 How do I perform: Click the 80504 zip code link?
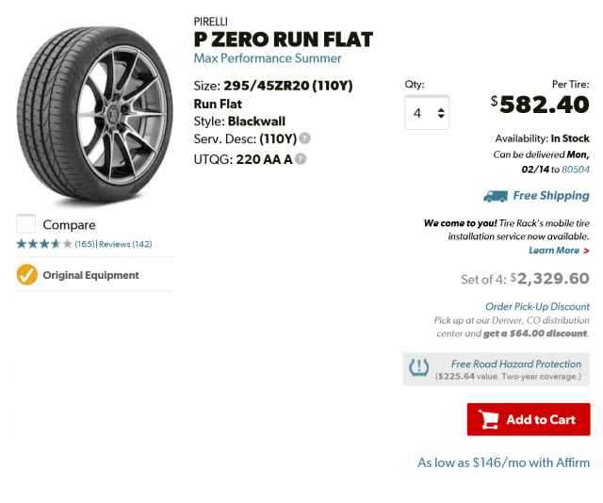[x=575, y=170]
